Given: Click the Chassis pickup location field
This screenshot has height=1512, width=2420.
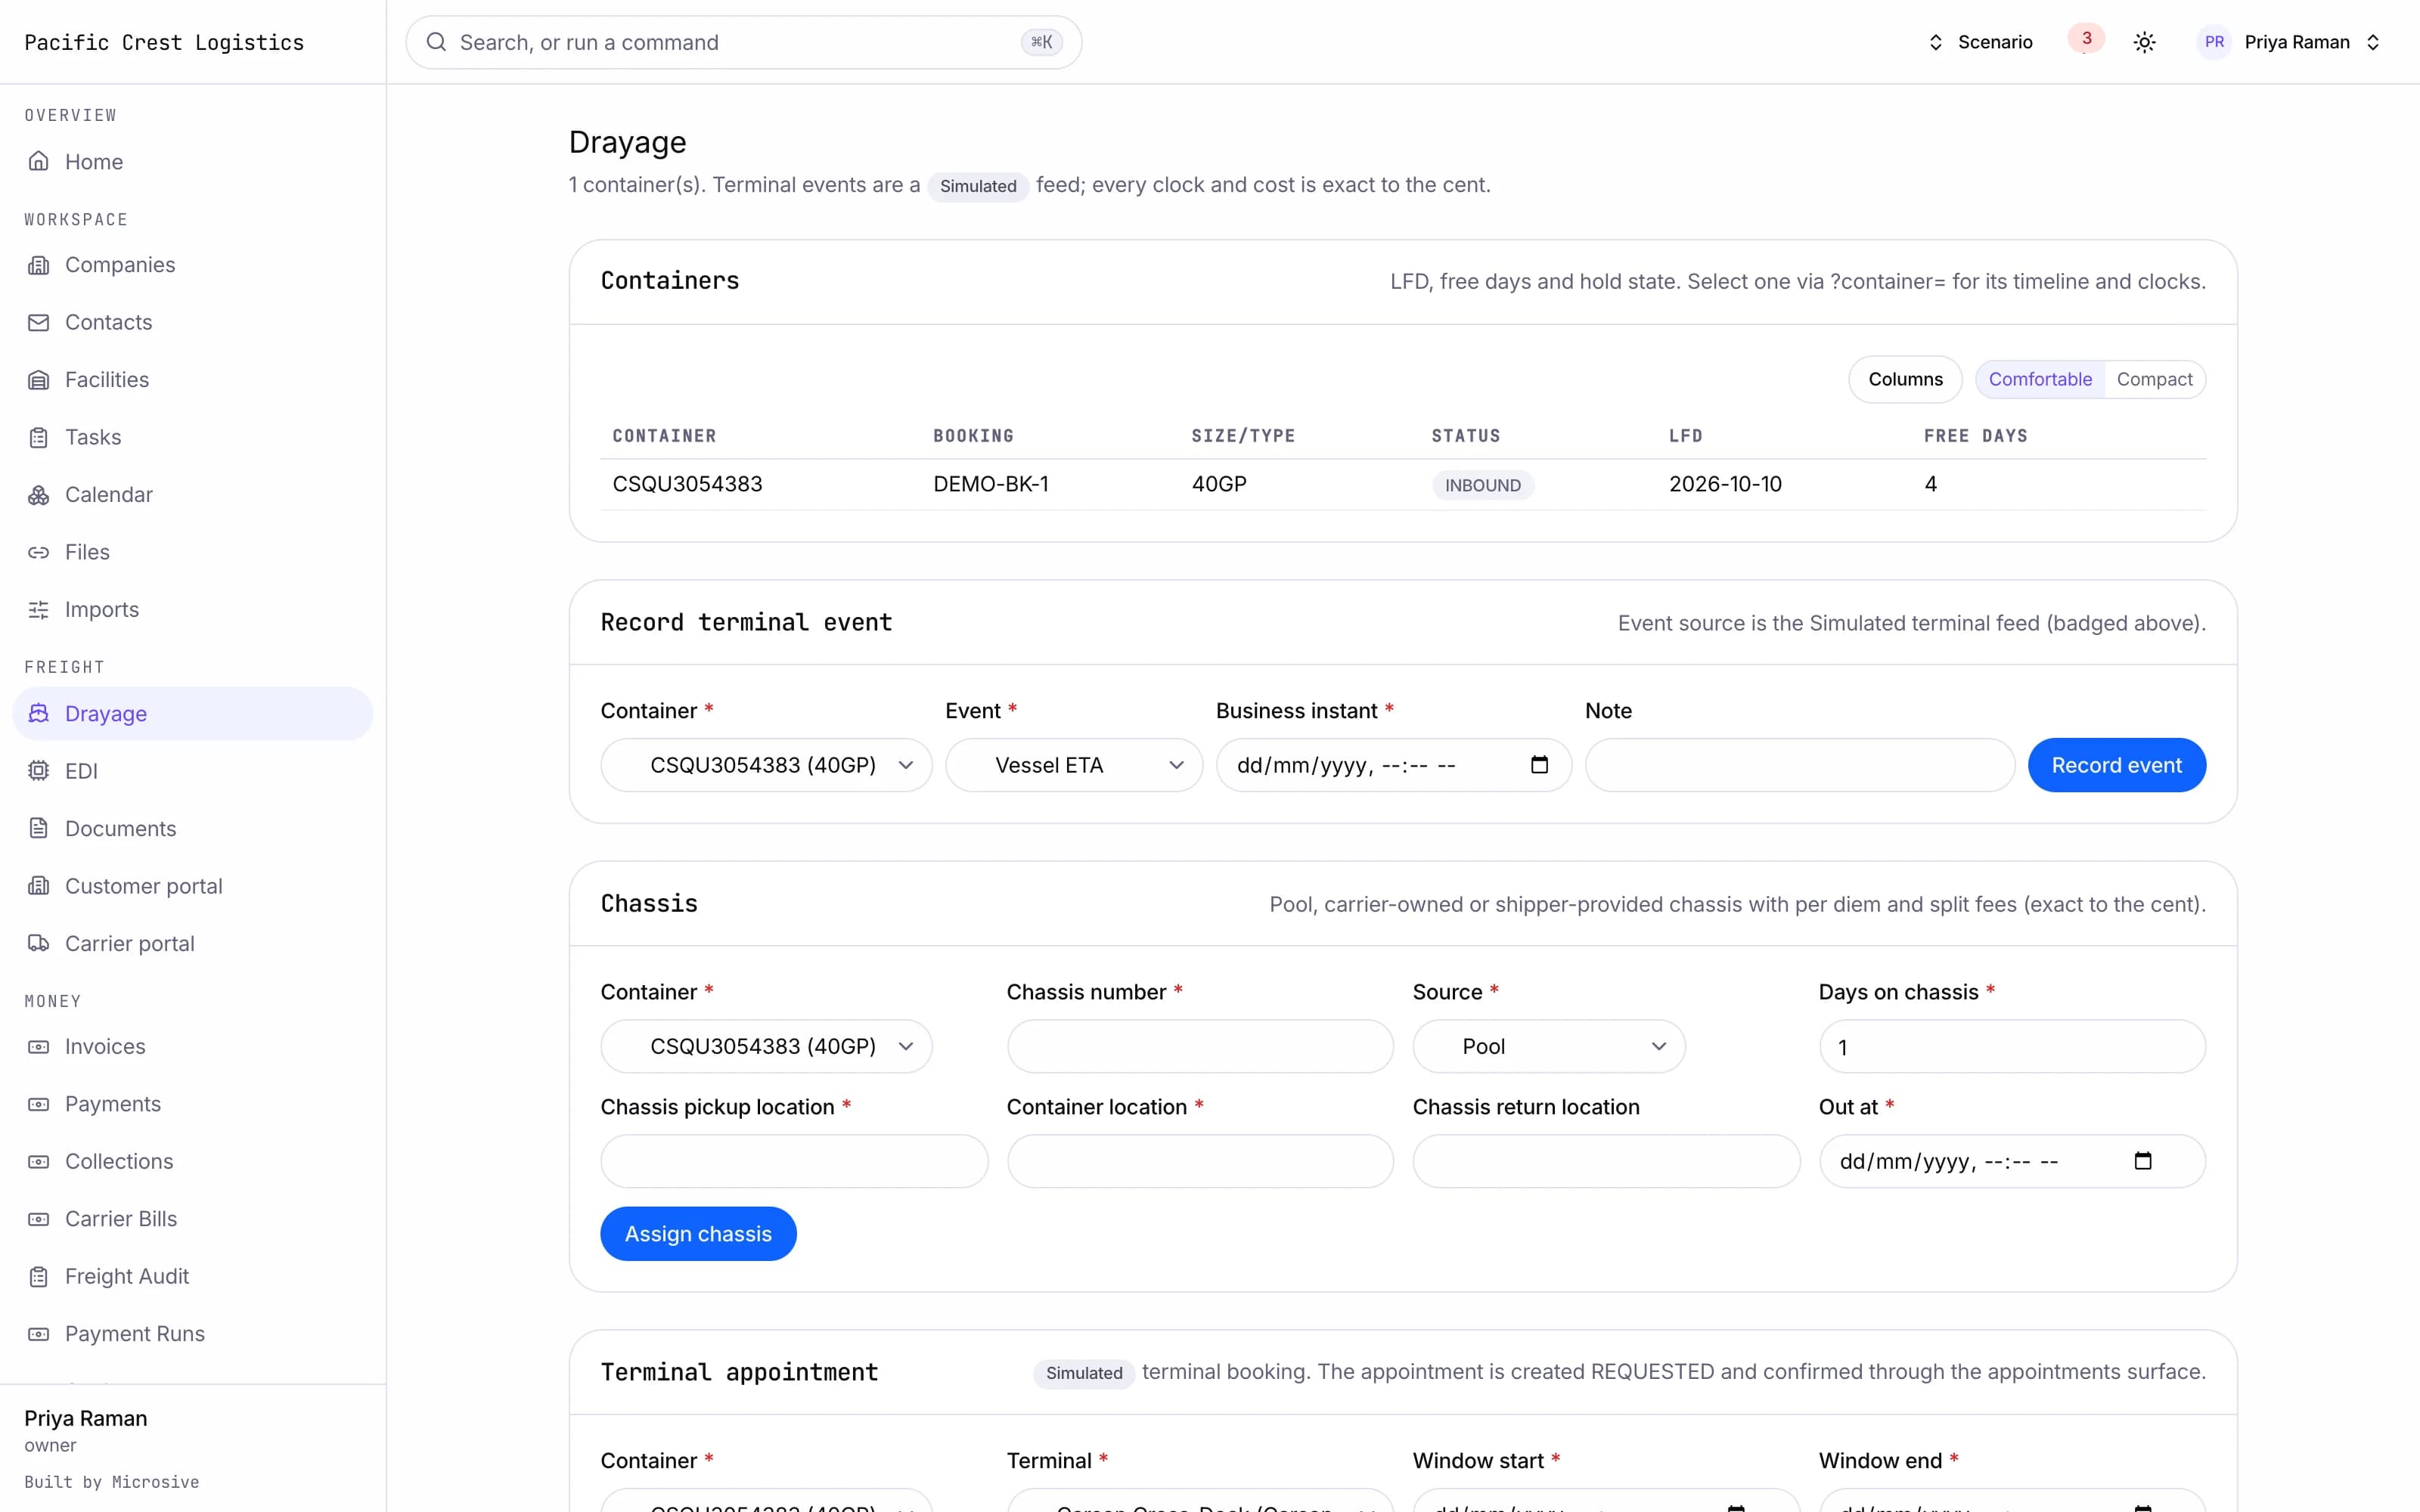Looking at the screenshot, I should pos(794,1161).
